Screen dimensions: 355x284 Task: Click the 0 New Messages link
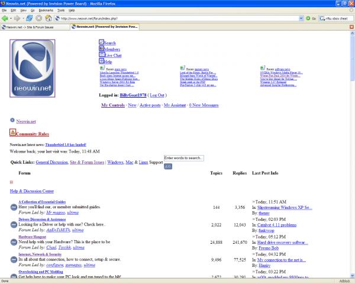click(204, 105)
